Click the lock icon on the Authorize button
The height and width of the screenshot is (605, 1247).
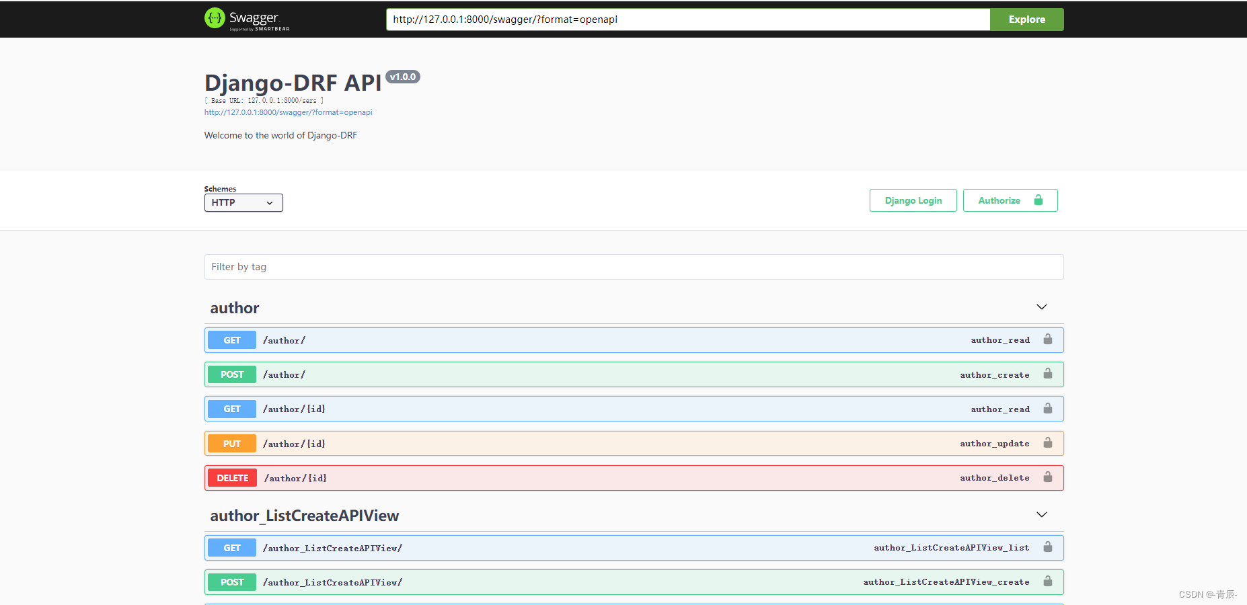click(x=1038, y=200)
